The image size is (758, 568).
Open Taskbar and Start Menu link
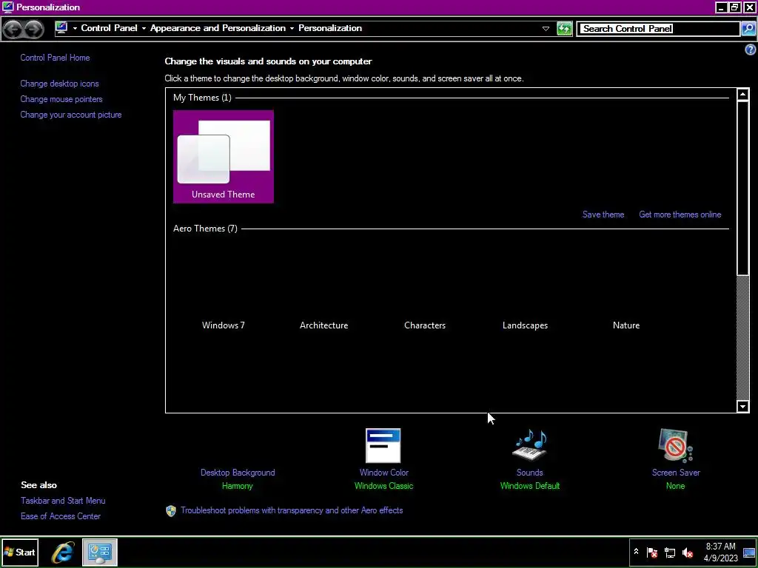tap(63, 501)
